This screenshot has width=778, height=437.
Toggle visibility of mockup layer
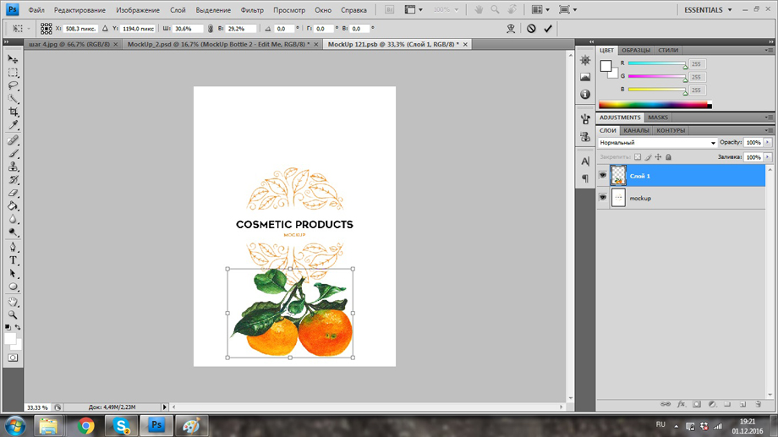tap(602, 198)
